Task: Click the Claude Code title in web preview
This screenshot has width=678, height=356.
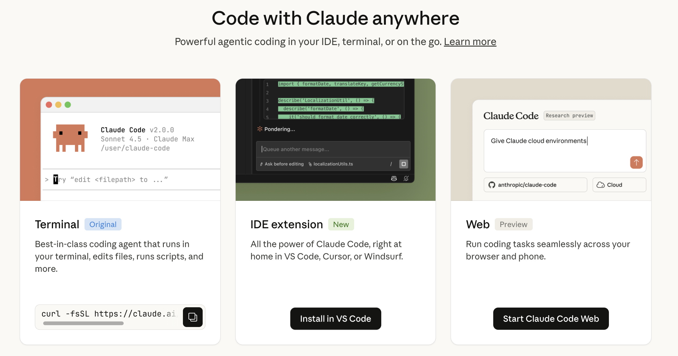Action: [511, 116]
